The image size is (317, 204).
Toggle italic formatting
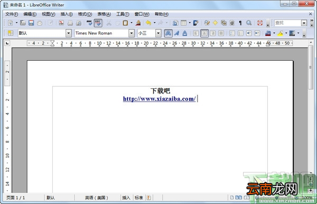pos(176,33)
